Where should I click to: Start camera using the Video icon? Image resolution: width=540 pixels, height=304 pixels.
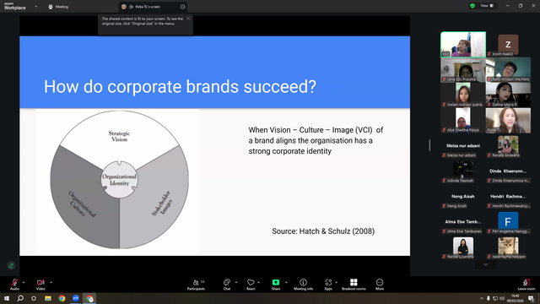coord(40,285)
